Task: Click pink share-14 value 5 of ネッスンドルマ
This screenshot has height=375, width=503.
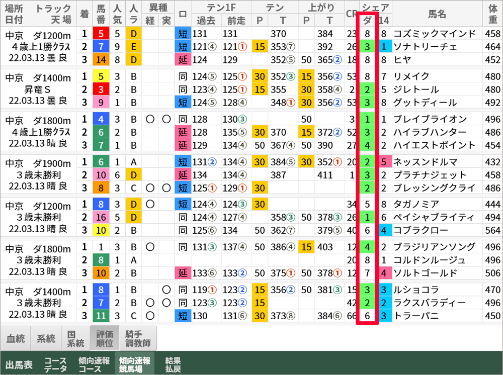Action: 384,162
